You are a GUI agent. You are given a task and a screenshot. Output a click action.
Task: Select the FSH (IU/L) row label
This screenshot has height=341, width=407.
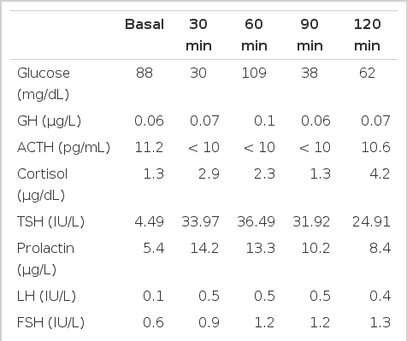point(50,322)
